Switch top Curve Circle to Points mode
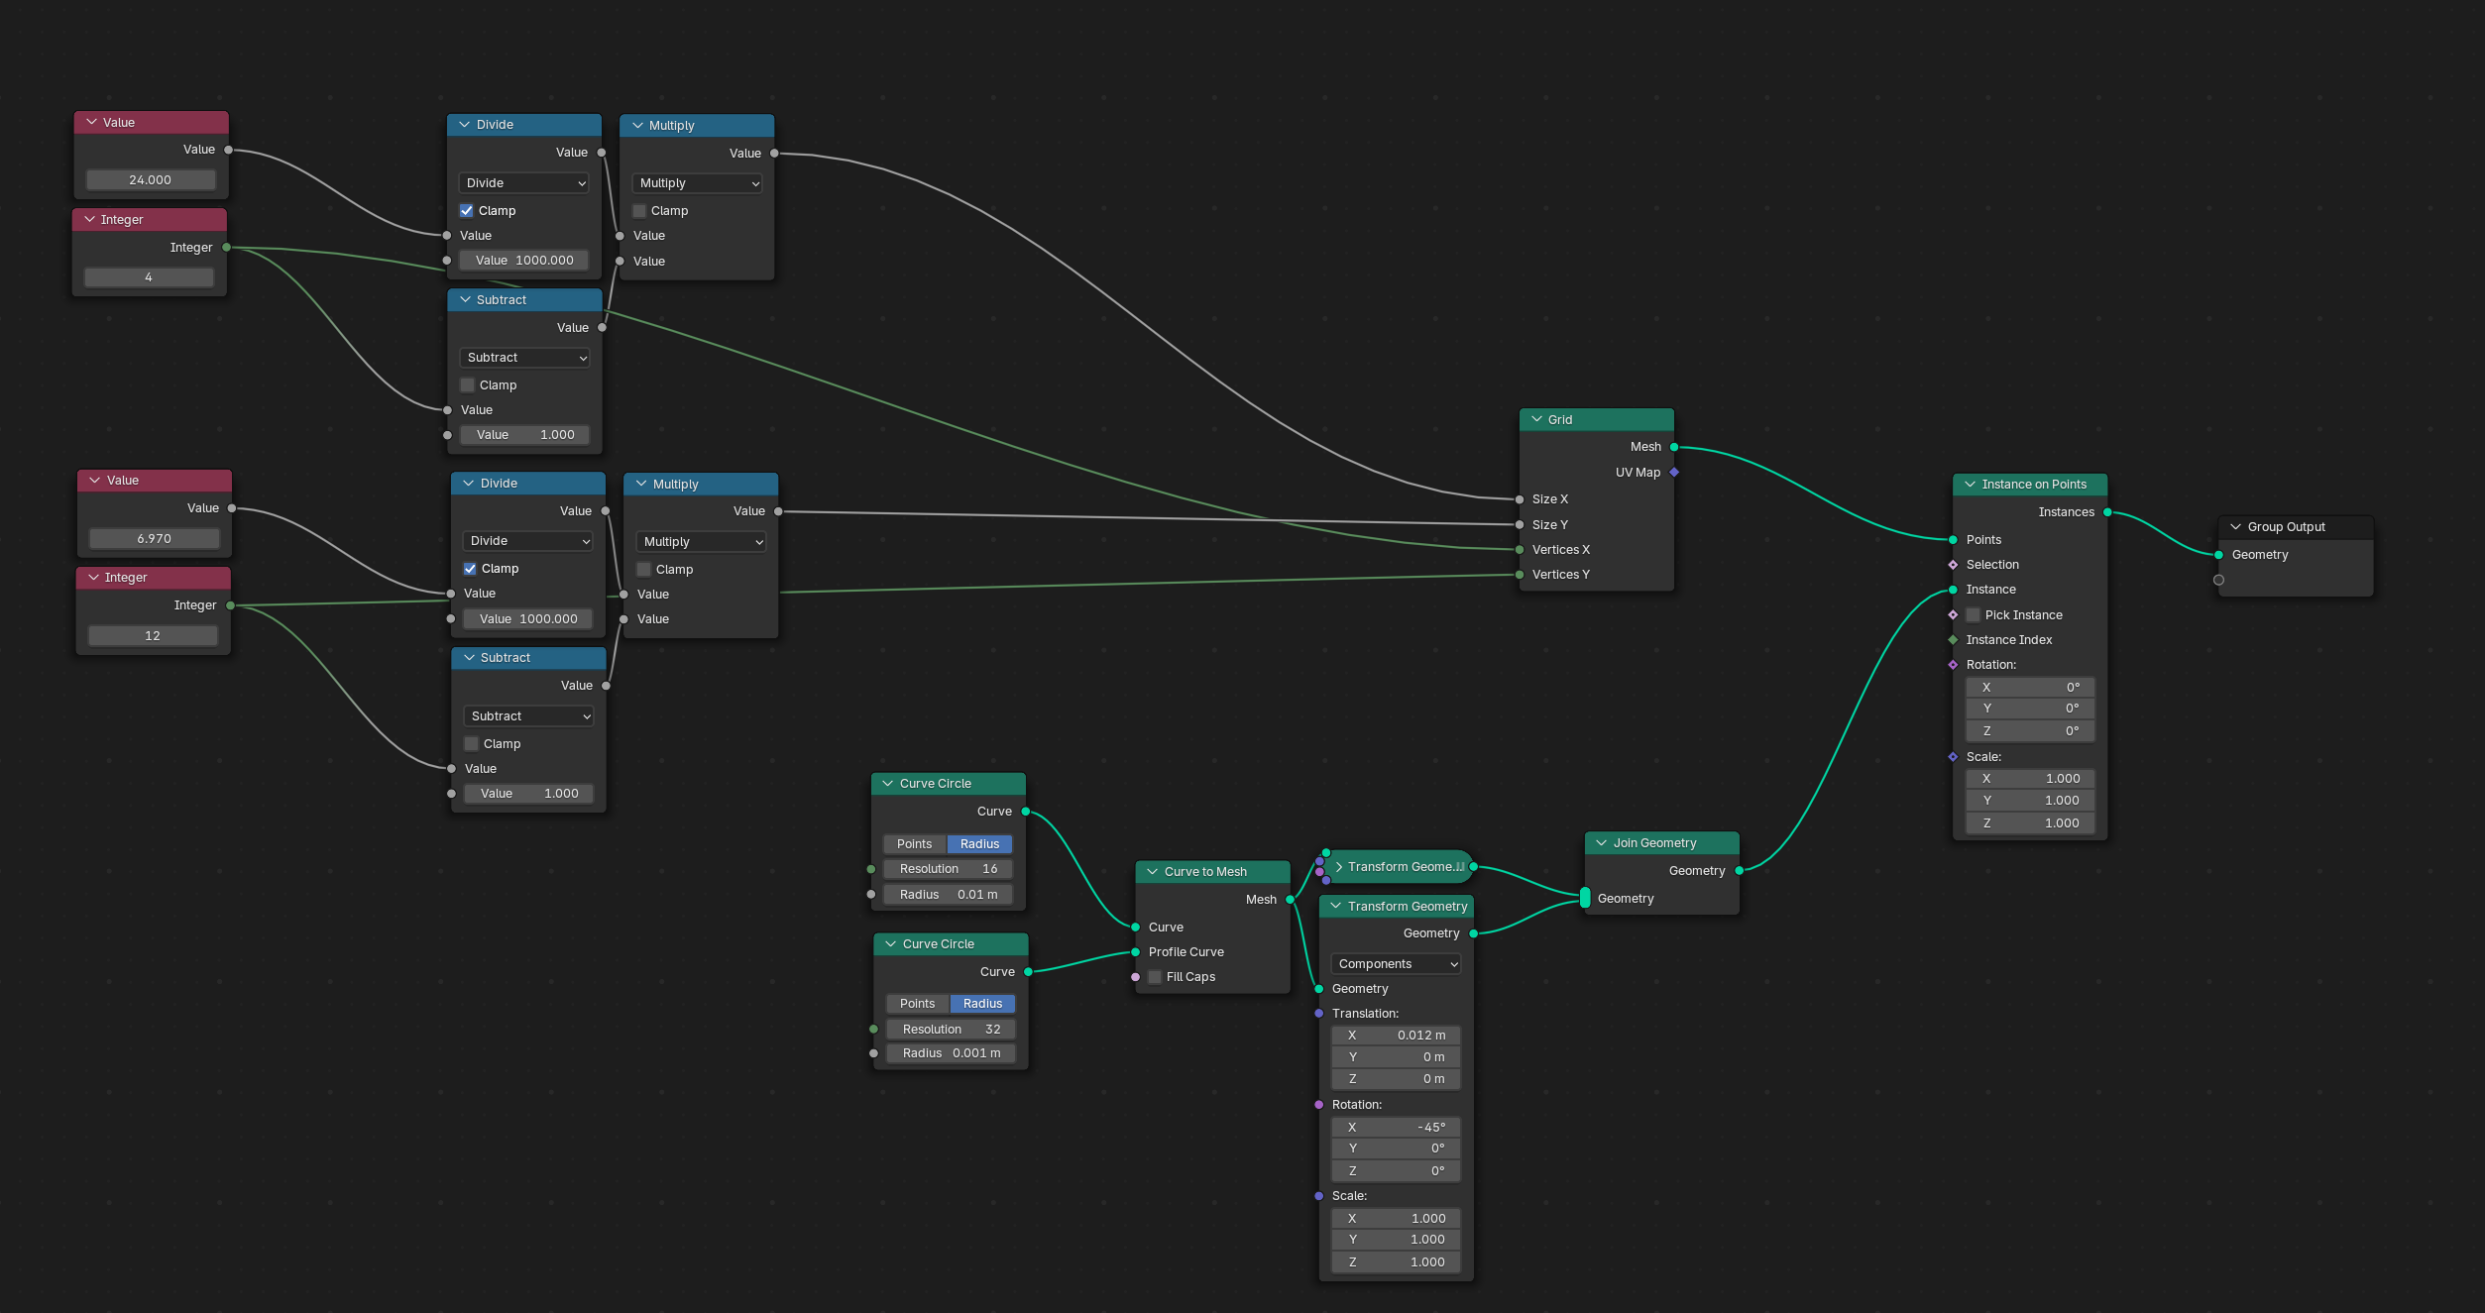 click(x=914, y=844)
